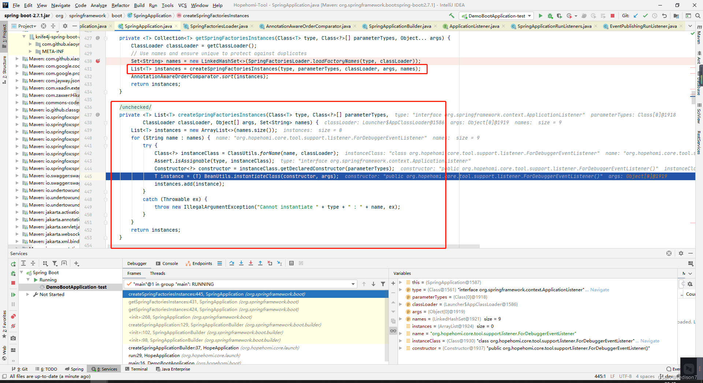The height and width of the screenshot is (383, 703).
Task: Open the 9: Git tool window
Action: 20,369
